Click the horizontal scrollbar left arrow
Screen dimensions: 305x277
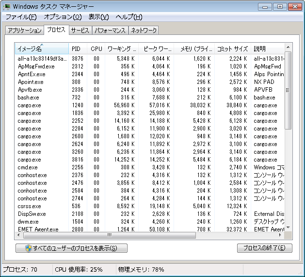click(19, 235)
